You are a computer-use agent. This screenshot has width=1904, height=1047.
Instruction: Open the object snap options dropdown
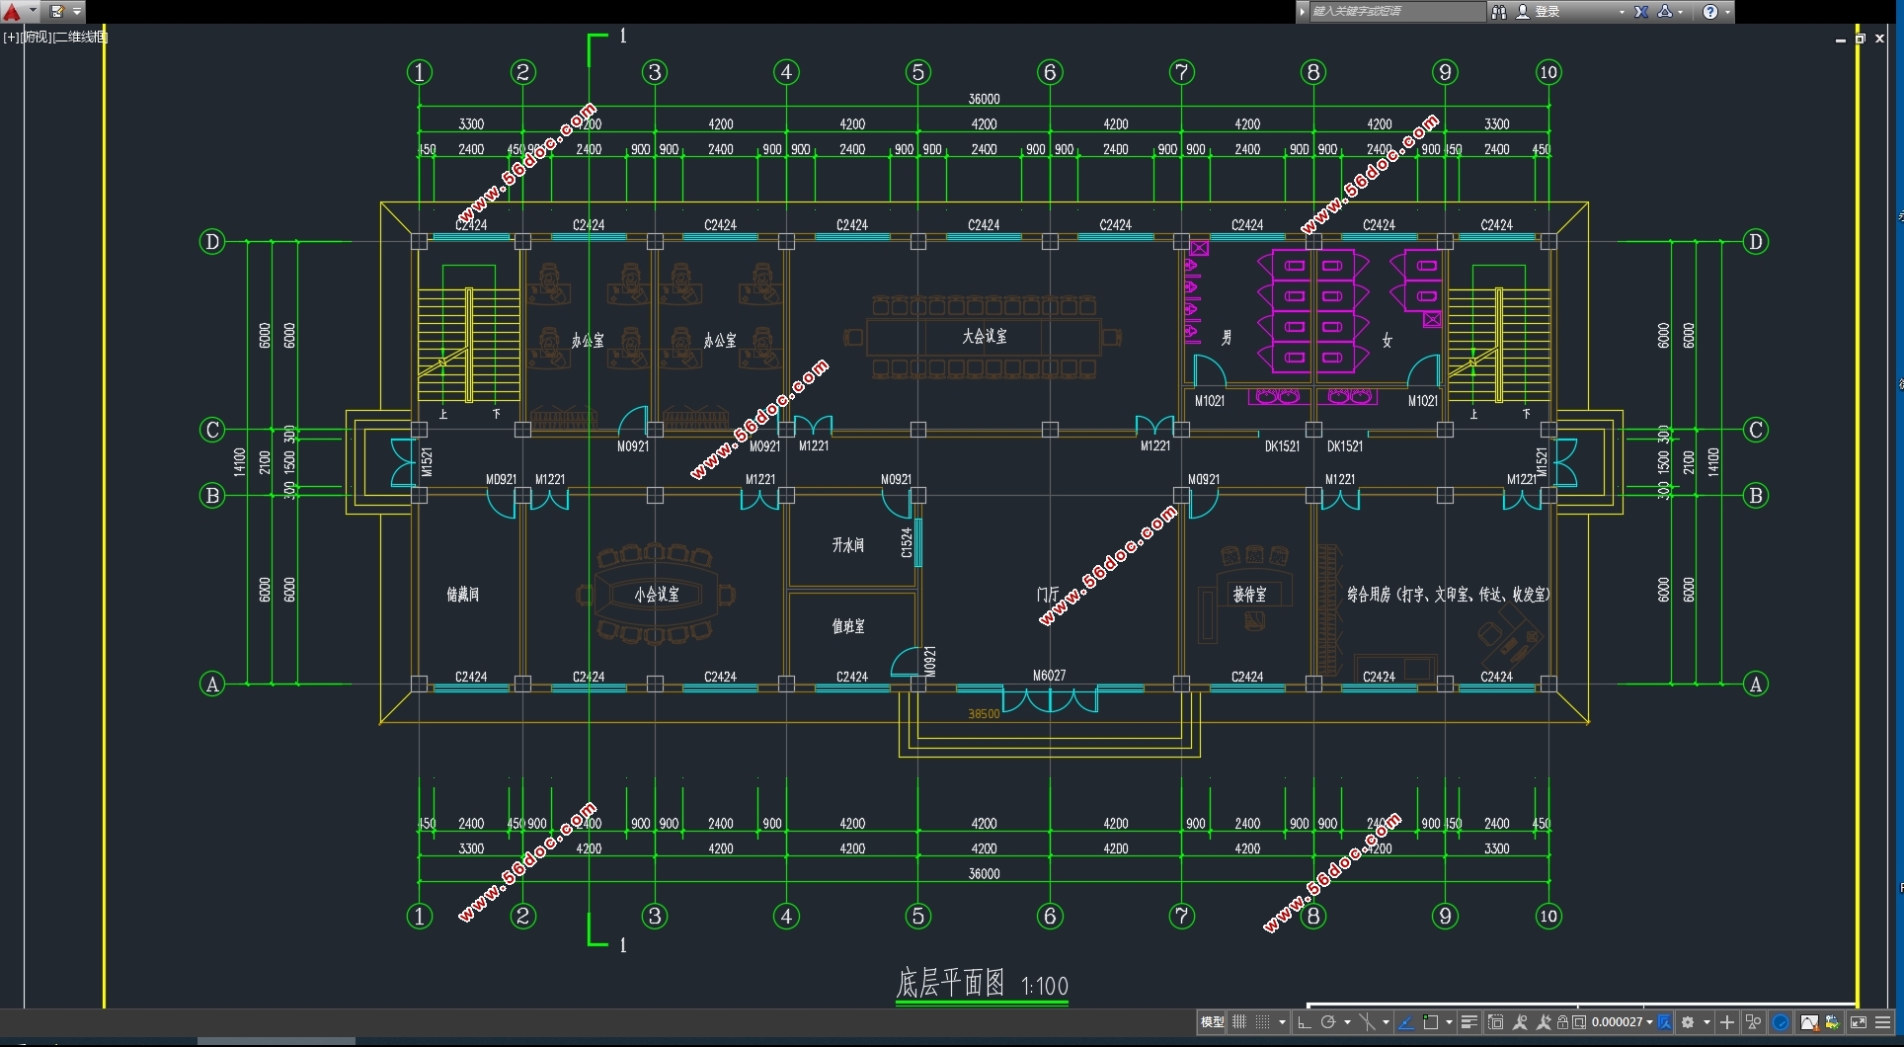click(1449, 1022)
